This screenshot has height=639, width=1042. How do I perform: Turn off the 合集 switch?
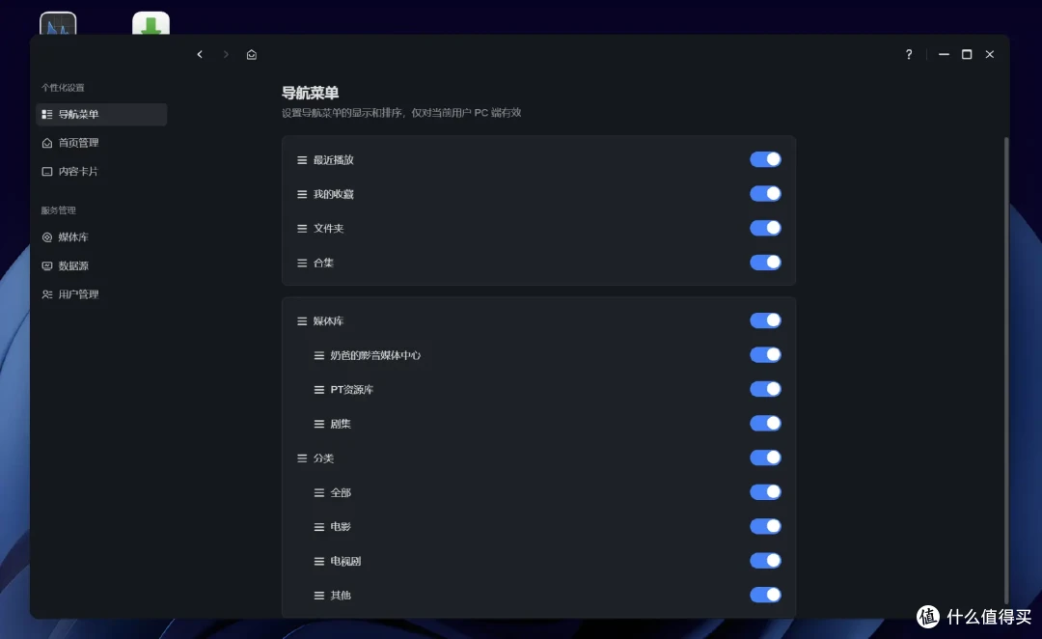point(765,263)
